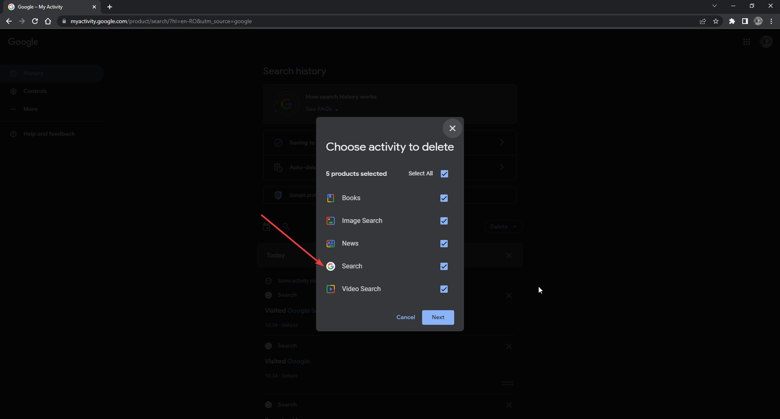This screenshot has height=419, width=780.
Task: Expand See FAQs
Action: [x=322, y=109]
